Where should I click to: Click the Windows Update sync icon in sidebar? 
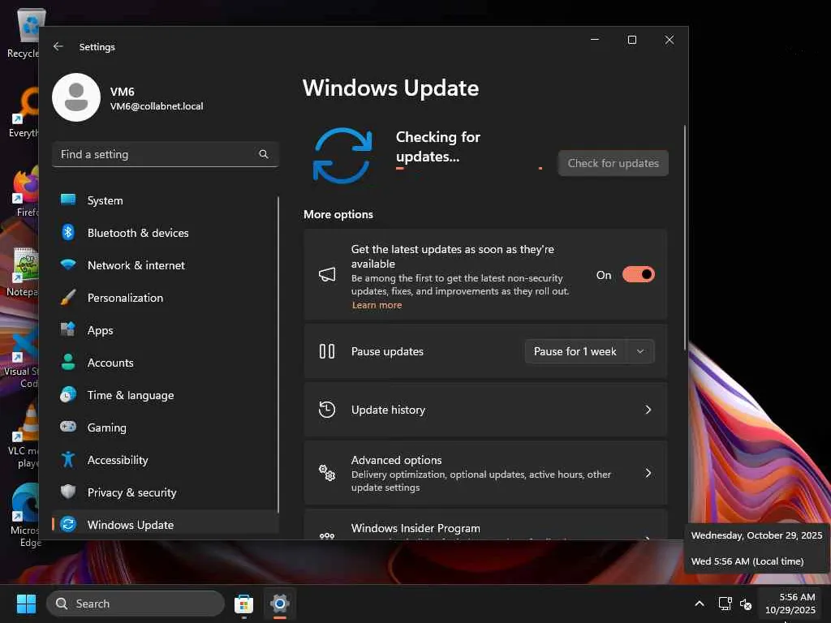click(68, 524)
